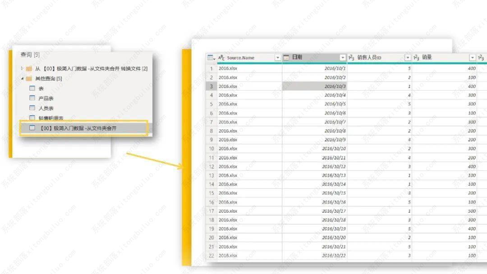This screenshot has height=274, width=487.
Task: Select the 销售明细表 query
Action: [x=51, y=118]
